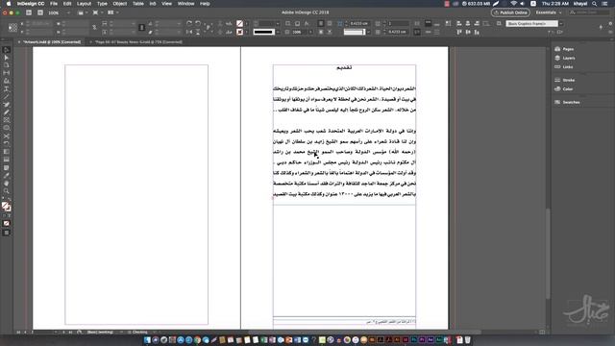Click the Flip Horizontal icon

click(189, 32)
